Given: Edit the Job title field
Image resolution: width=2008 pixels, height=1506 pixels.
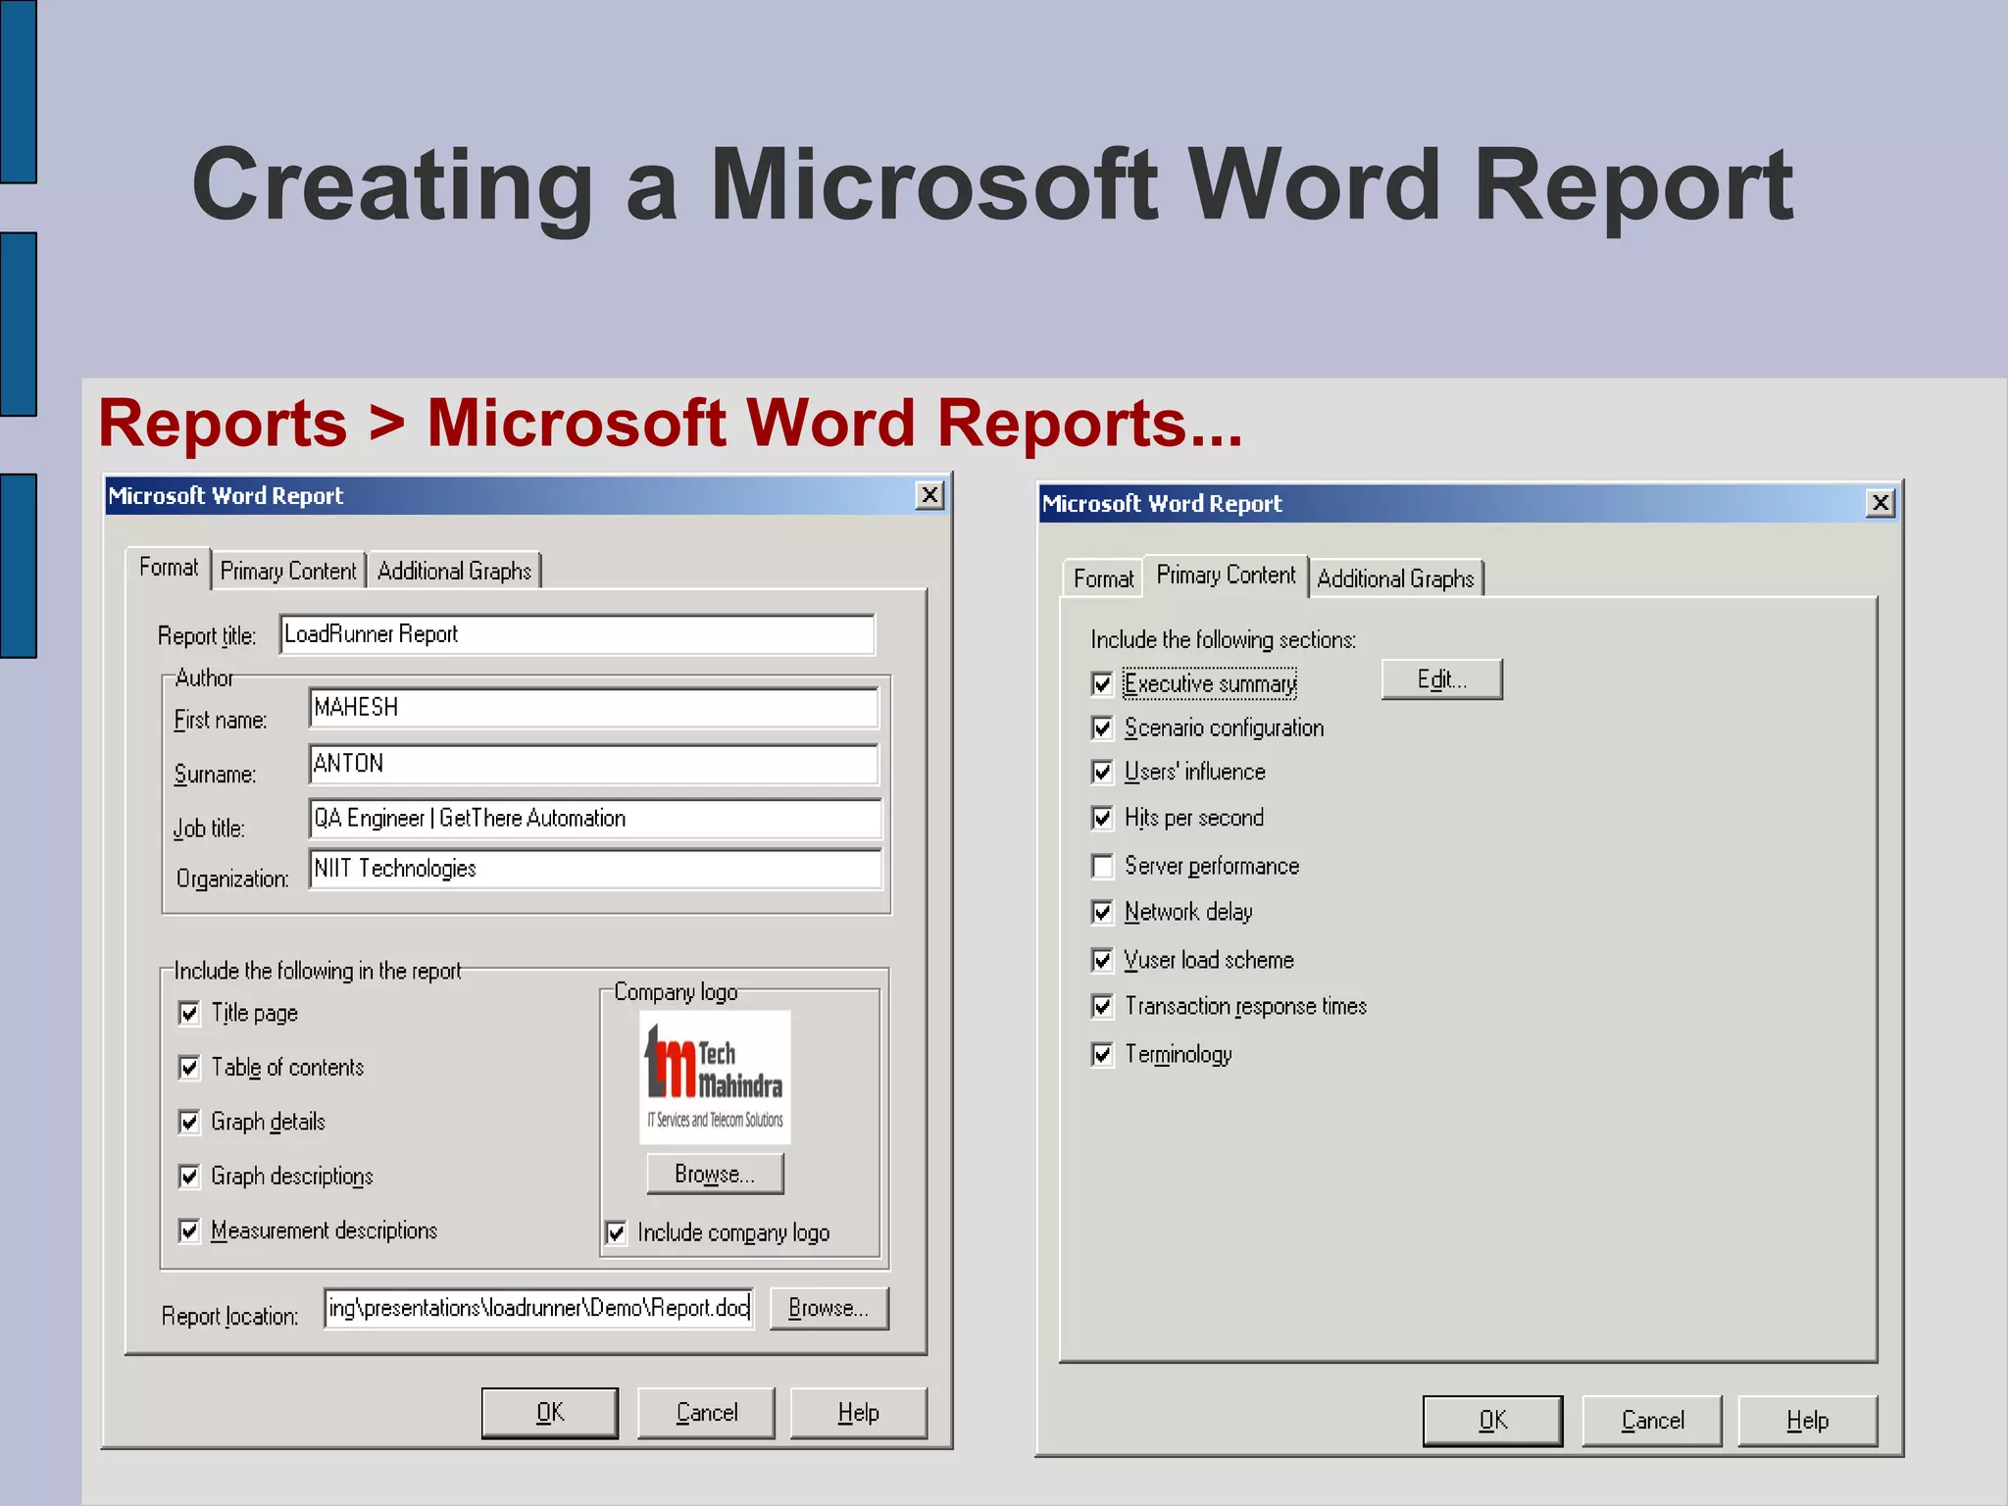Looking at the screenshot, I should click(595, 819).
